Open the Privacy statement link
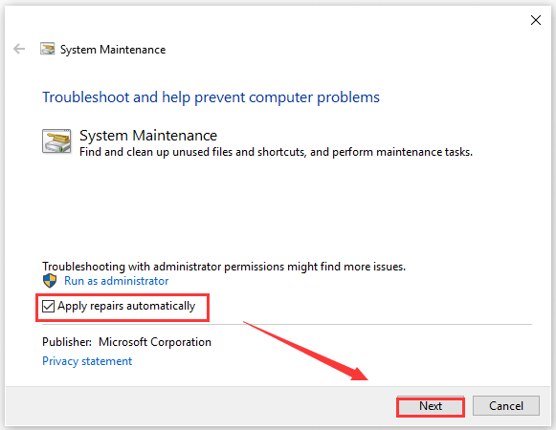 (x=87, y=361)
